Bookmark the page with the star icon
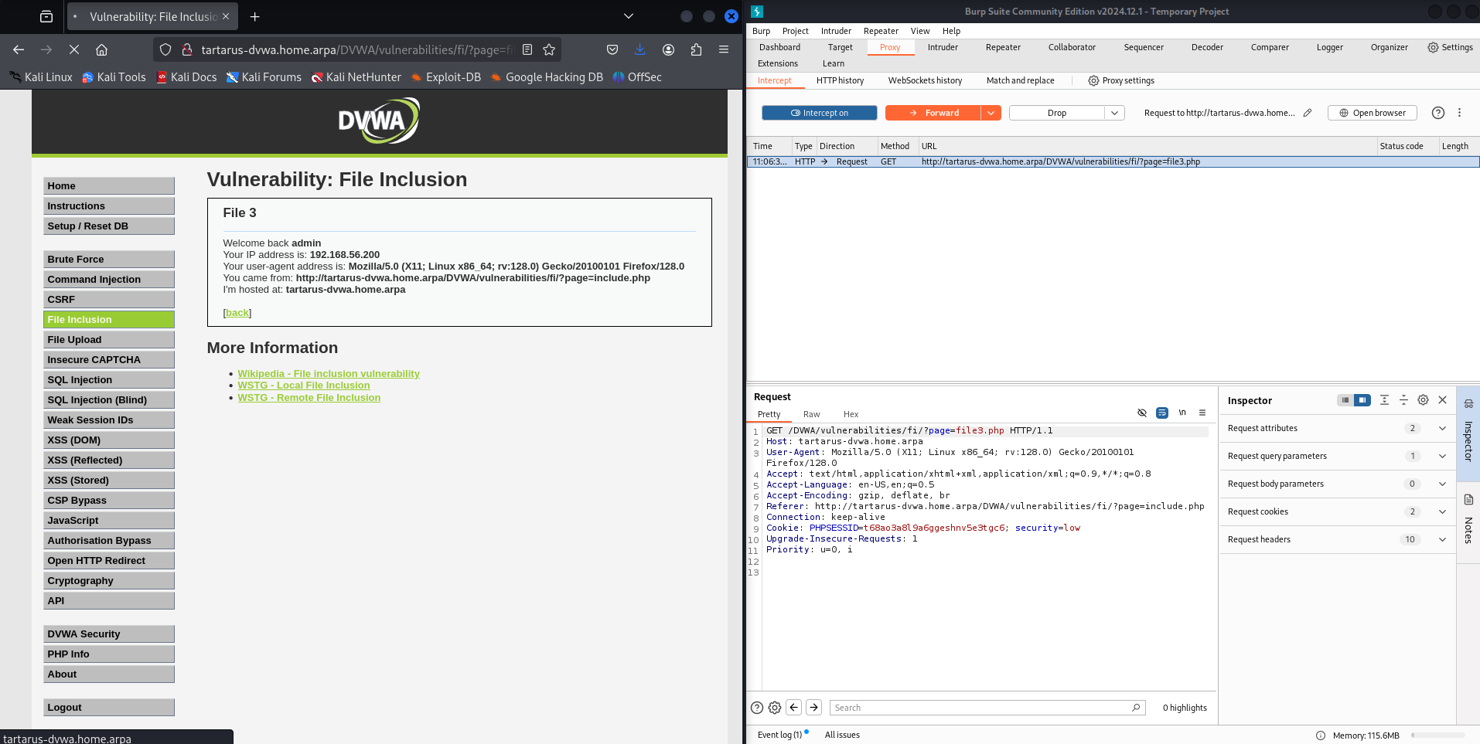 pyautogui.click(x=549, y=49)
